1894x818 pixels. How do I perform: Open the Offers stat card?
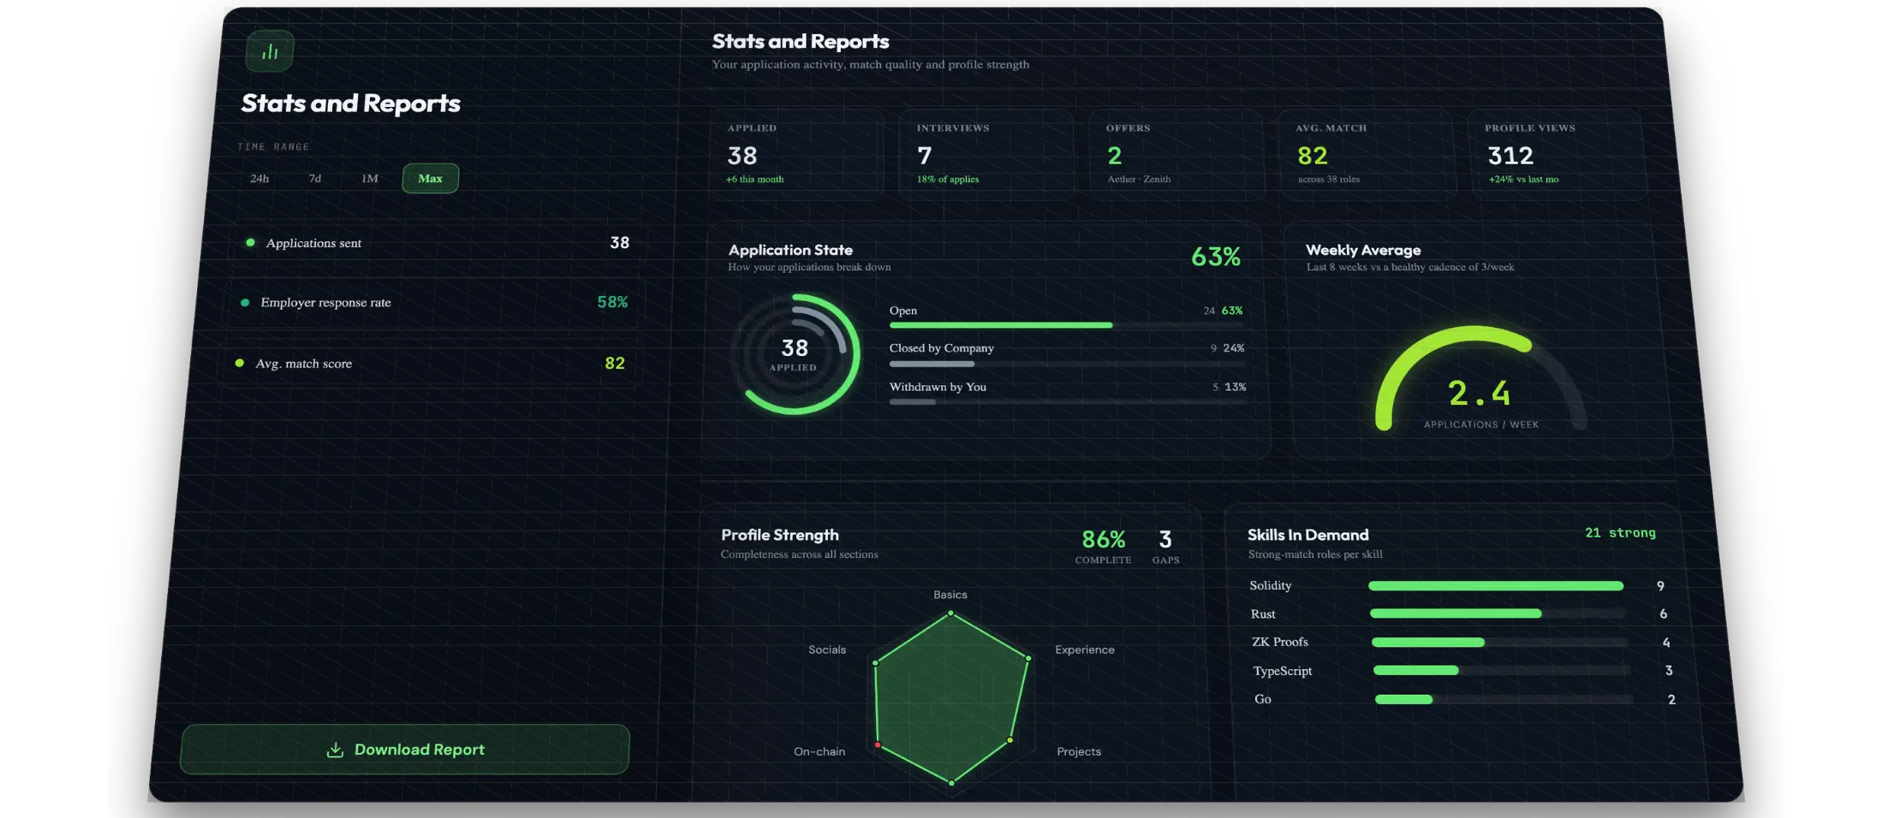[x=1176, y=154]
